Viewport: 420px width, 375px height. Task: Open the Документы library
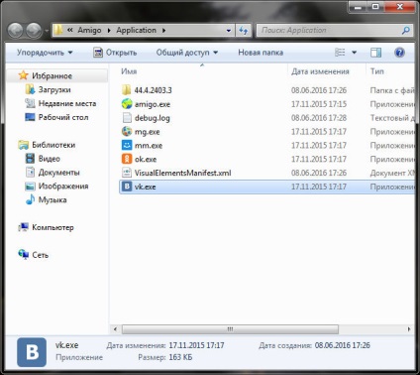coord(58,173)
